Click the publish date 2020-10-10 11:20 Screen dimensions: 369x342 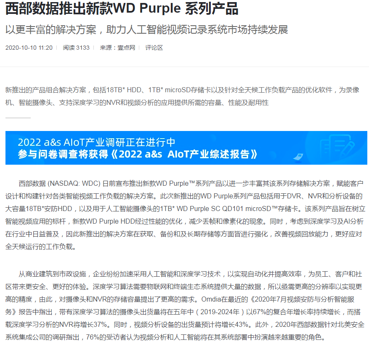pyautogui.click(x=29, y=48)
